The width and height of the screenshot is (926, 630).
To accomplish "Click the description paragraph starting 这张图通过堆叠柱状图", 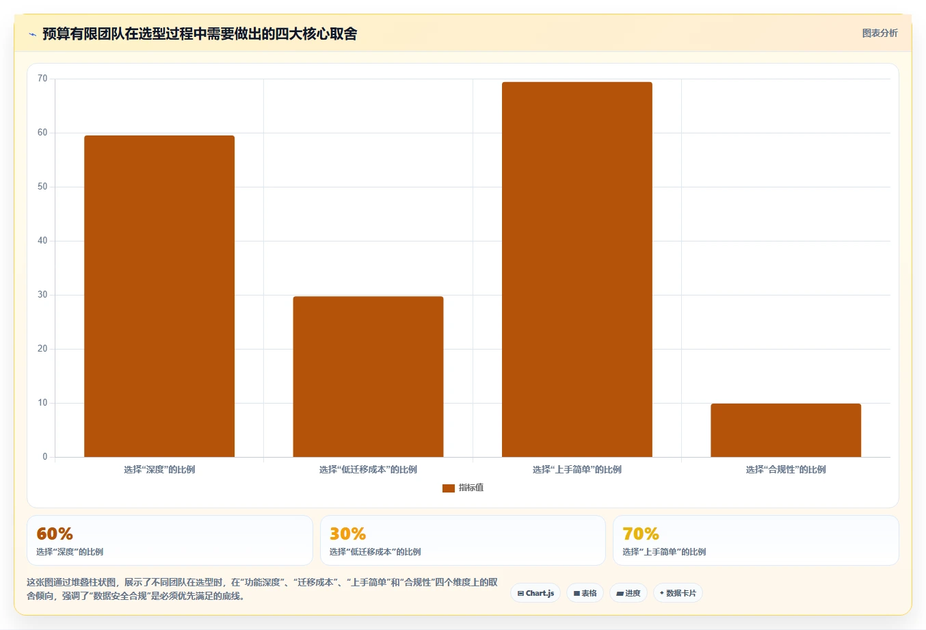I will (x=262, y=589).
